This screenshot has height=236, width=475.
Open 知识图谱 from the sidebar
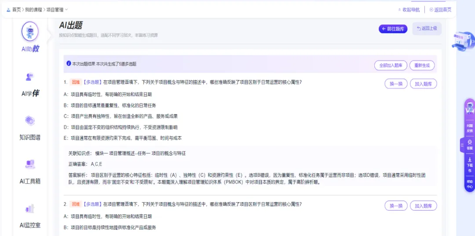tap(30, 121)
